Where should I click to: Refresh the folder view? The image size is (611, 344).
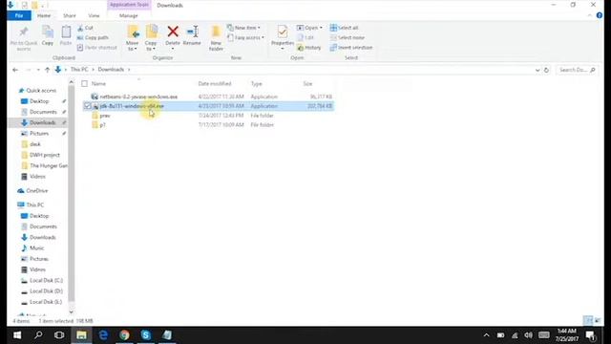(546, 70)
